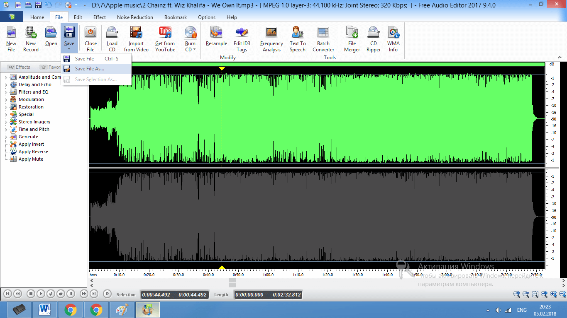Viewport: 567px width, 318px height.
Task: Expand the Modulation effects group
Action: click(6, 100)
